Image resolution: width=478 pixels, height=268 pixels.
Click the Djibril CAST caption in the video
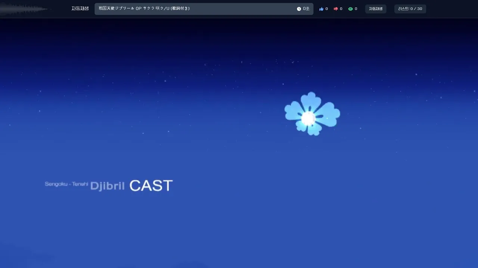click(x=131, y=185)
